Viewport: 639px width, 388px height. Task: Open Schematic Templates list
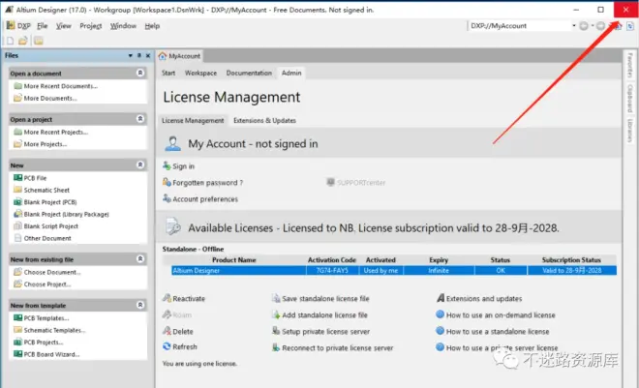point(54,330)
